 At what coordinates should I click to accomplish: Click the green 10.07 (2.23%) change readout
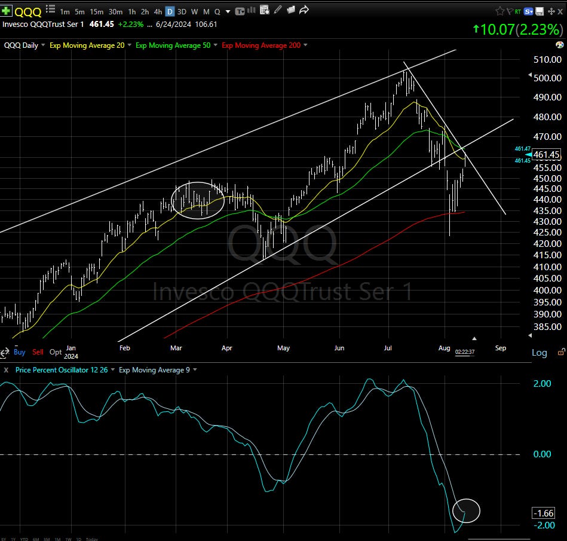[518, 29]
